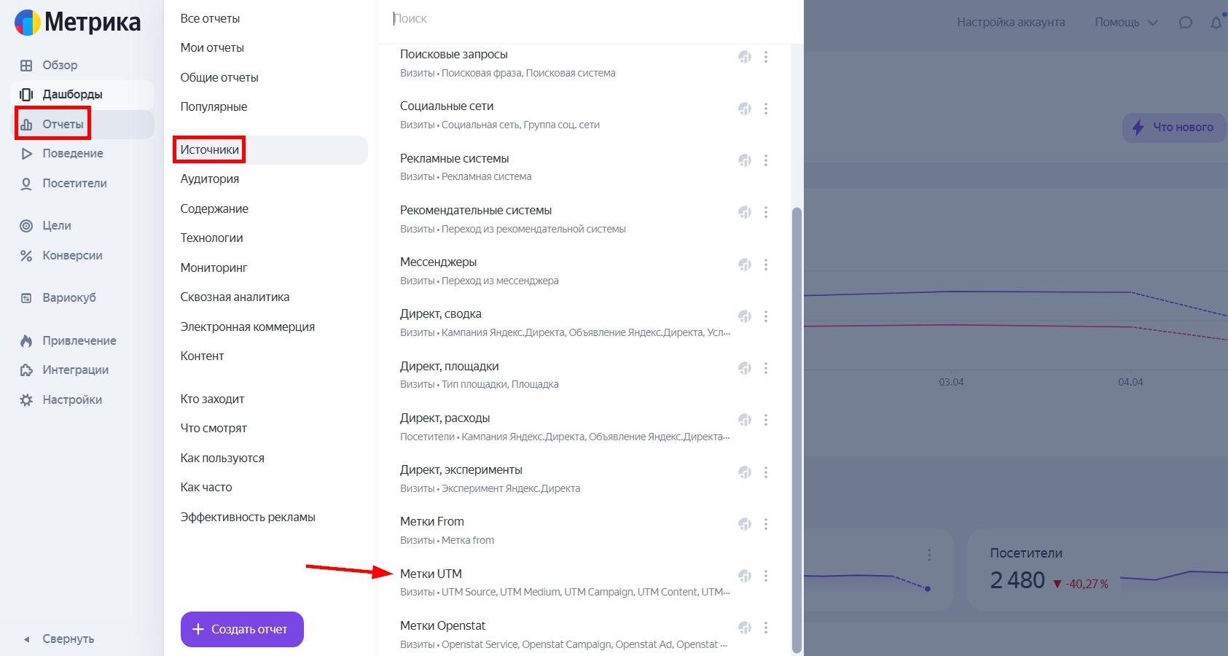
Task: Select Популярные category
Action: tap(214, 106)
